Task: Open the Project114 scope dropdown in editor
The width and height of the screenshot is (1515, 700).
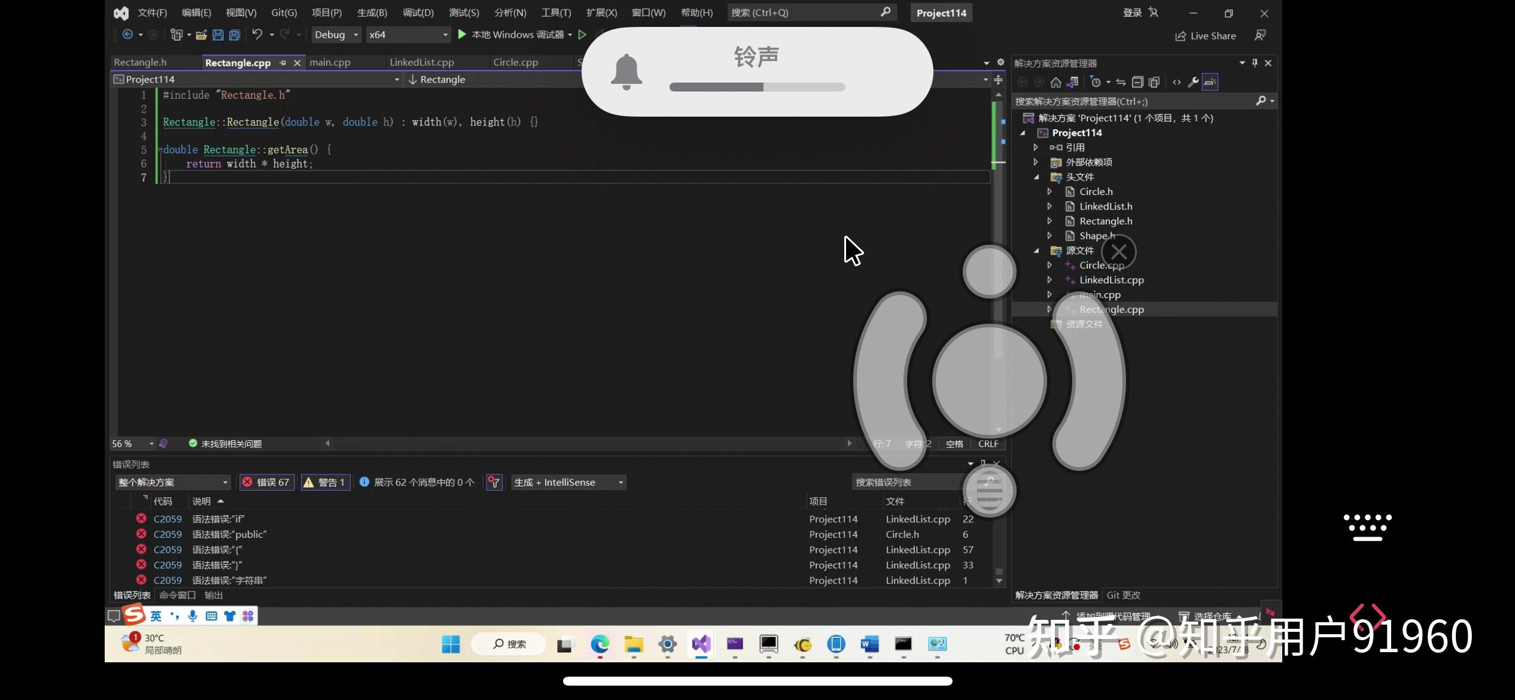Action: coord(256,80)
